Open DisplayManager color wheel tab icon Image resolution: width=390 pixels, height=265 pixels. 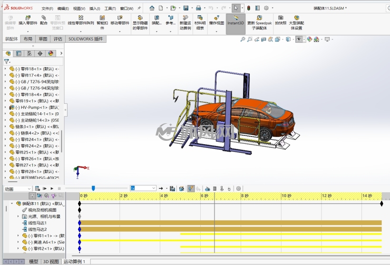click(51, 53)
